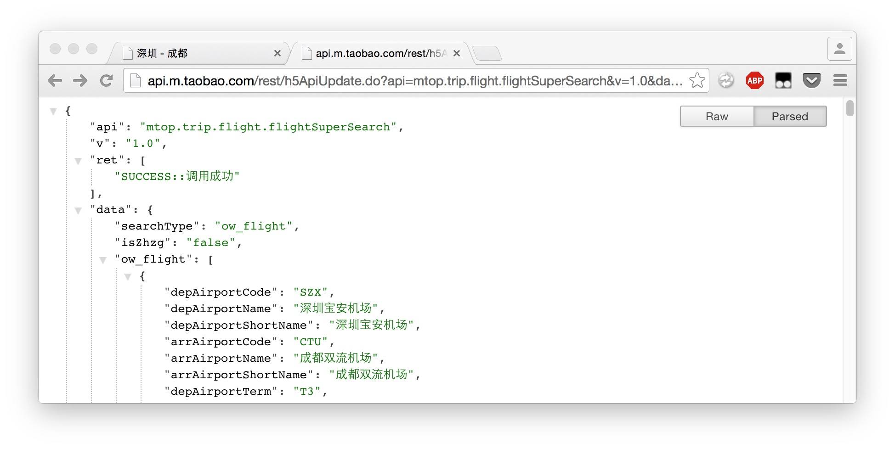Open the user profile button
Screen dimensions: 895x449
pos(840,49)
